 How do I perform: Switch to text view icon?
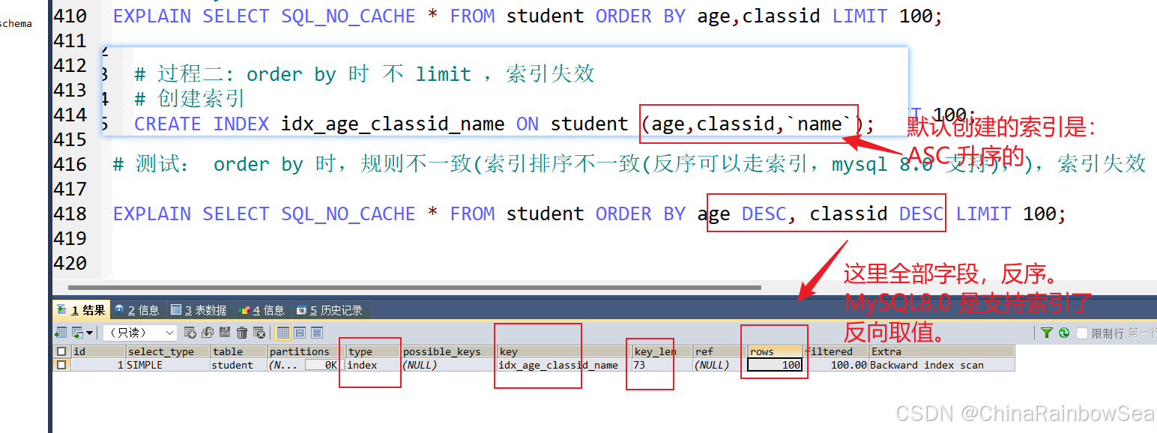click(317, 333)
